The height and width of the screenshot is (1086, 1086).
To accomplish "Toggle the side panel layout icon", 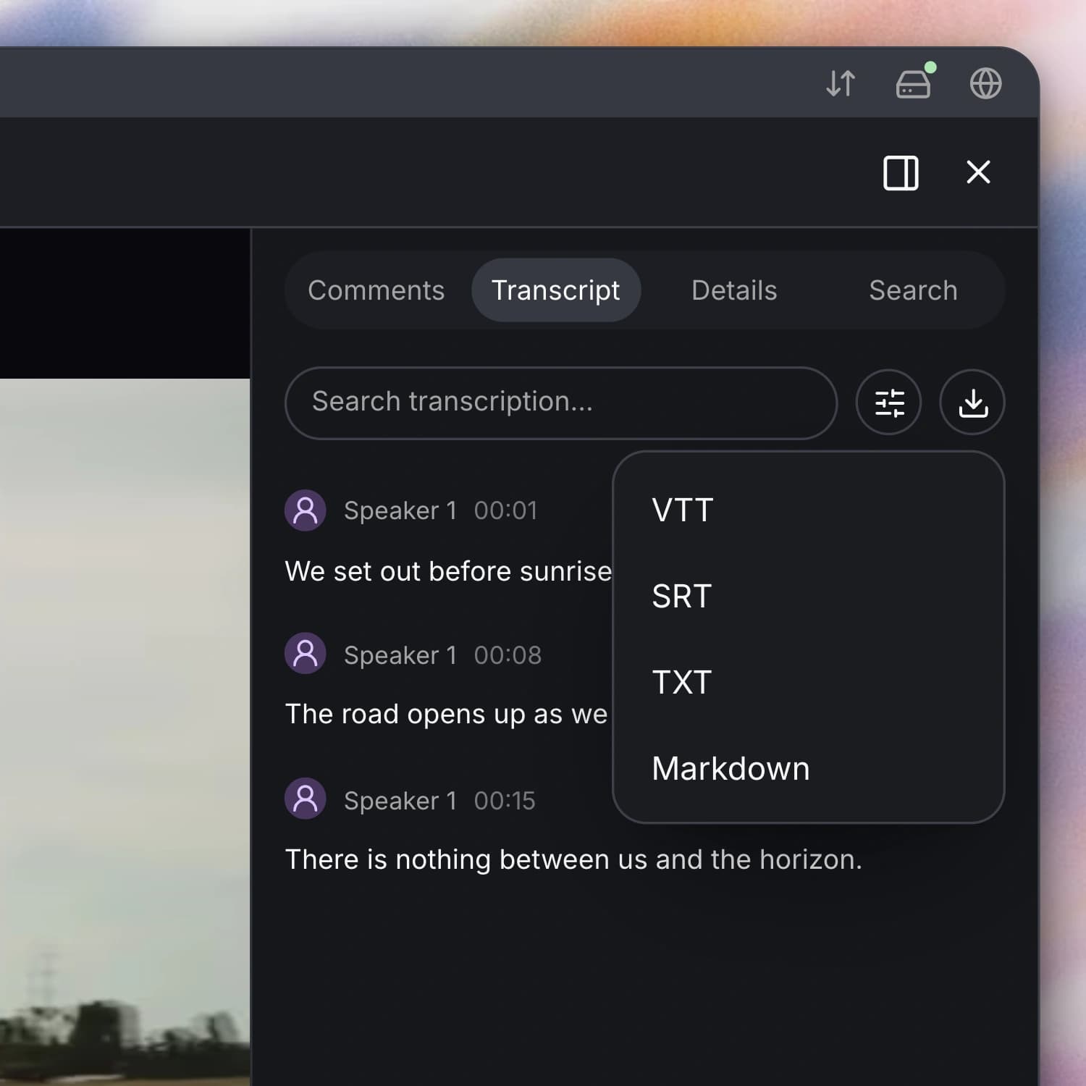I will point(901,173).
